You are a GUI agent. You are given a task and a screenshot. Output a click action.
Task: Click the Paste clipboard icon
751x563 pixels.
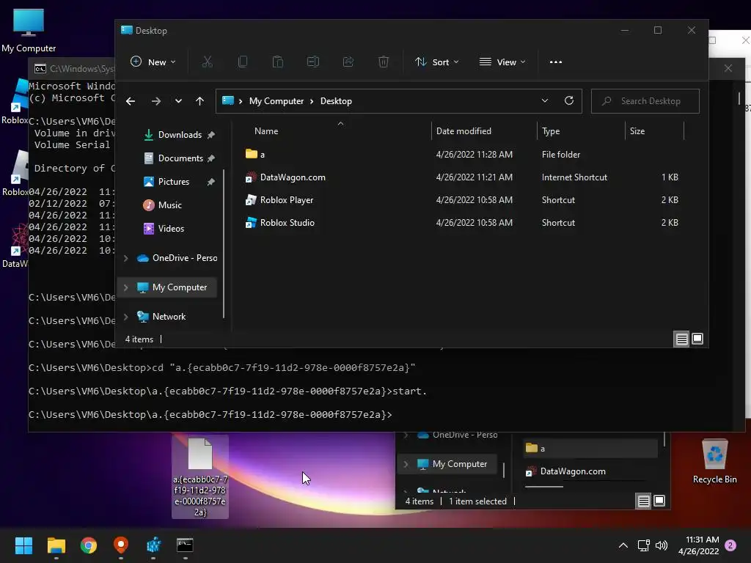[x=278, y=62]
